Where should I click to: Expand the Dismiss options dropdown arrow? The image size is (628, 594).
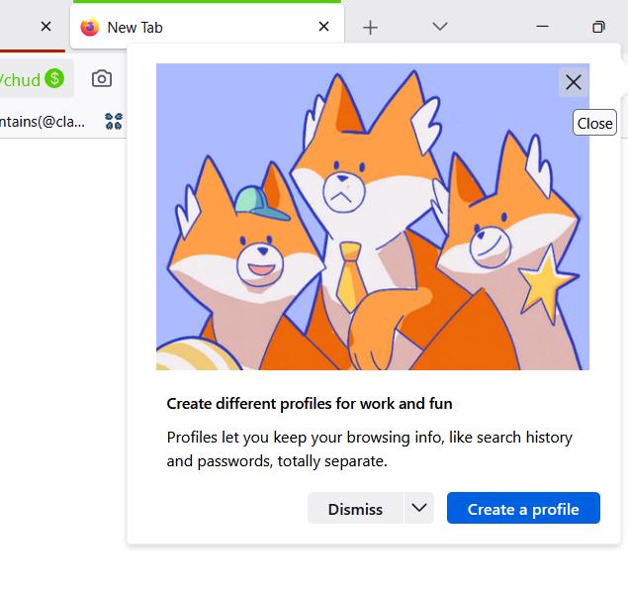coord(419,508)
